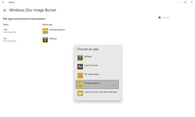Click 5KPlayer icon in Choose an app list
This screenshot has height=117, width=195.
tap(80, 58)
